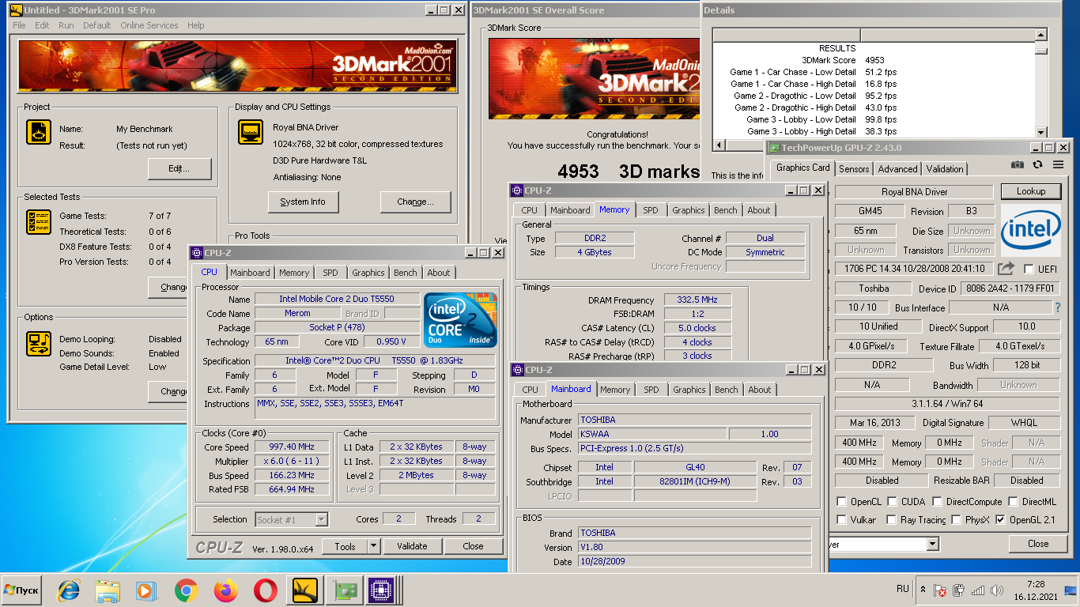Open the Help menu in 3DMark2001

tap(195, 25)
